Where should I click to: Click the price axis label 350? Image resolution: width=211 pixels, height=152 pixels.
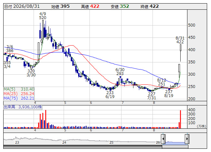[192, 62]
